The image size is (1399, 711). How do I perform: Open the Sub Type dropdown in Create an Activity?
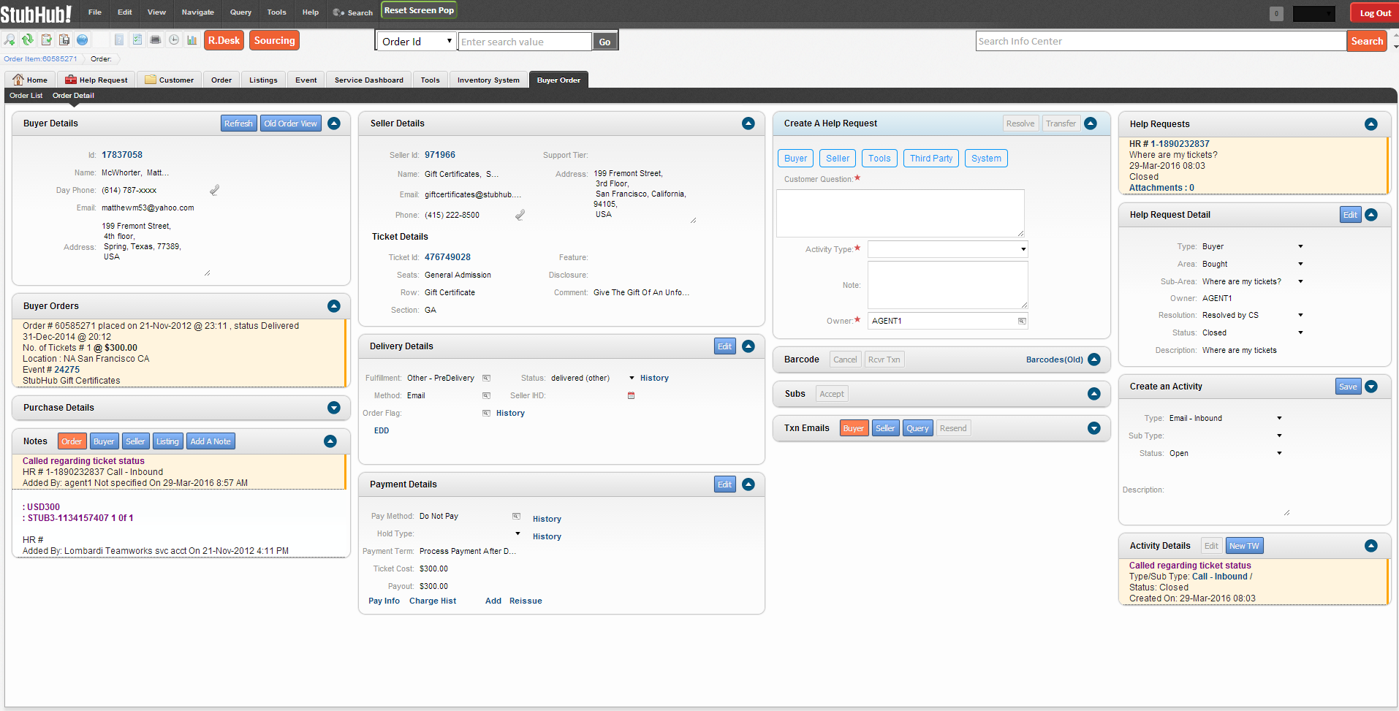(1279, 436)
